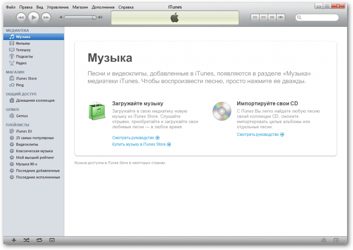The width and height of the screenshot is (353, 250).
Task: Open Радио in the sidebar
Action: (21, 63)
